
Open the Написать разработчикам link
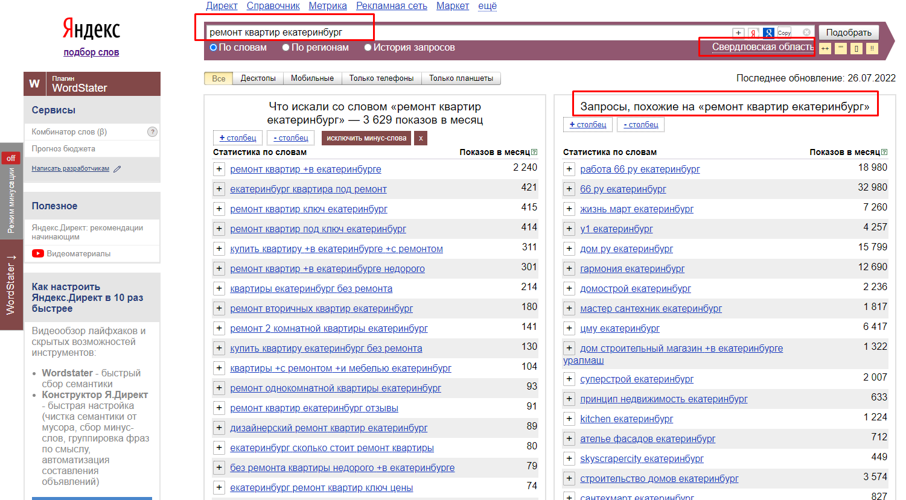point(70,169)
